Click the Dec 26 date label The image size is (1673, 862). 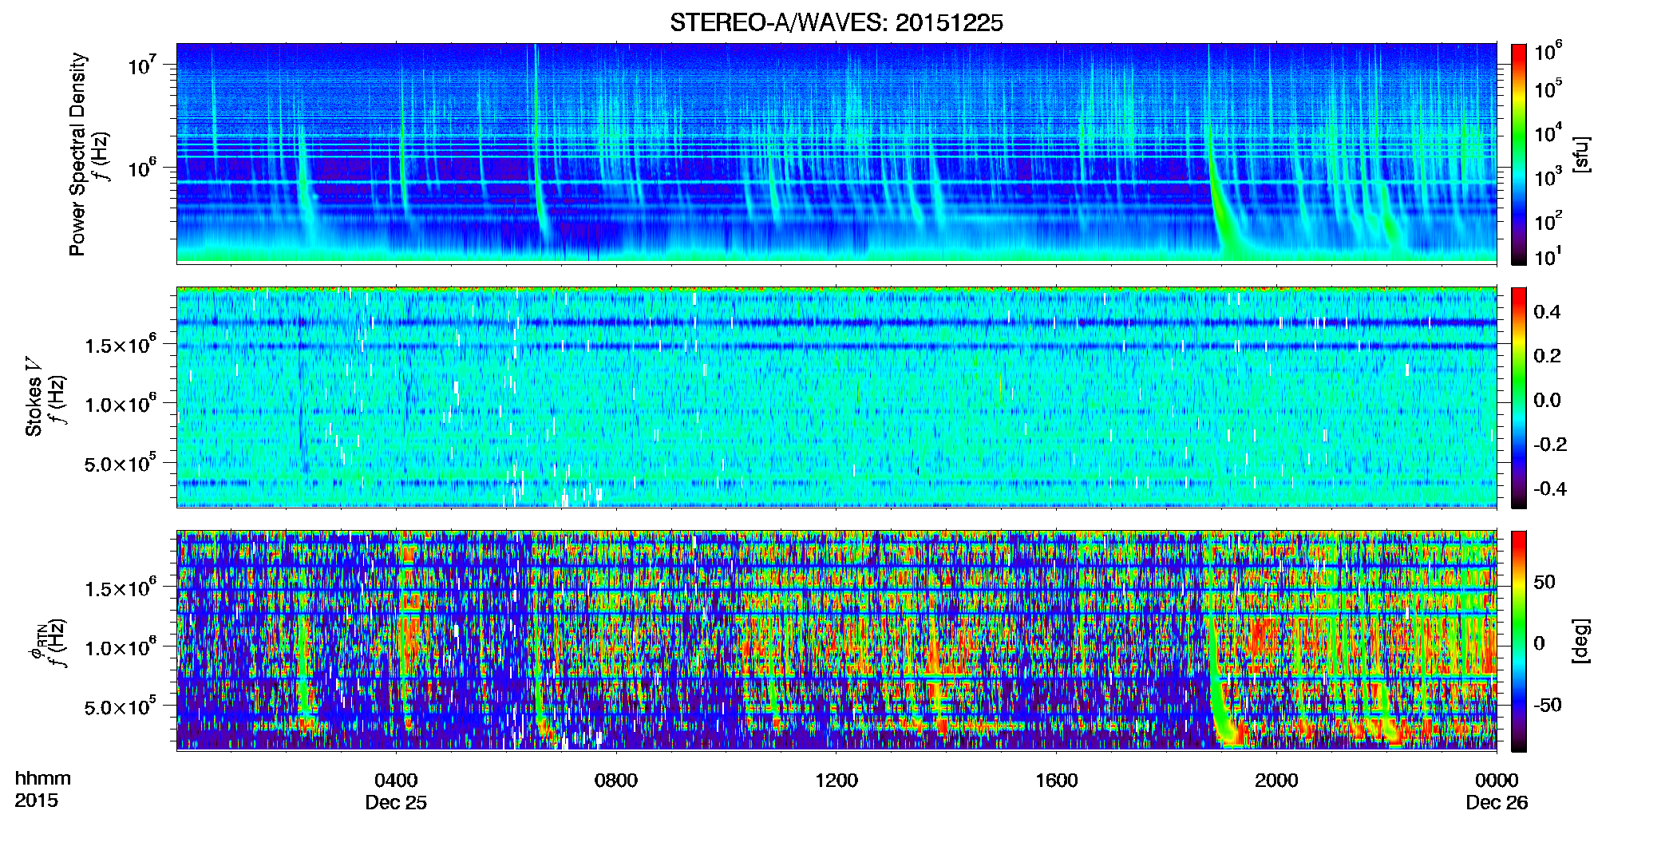click(x=1497, y=803)
